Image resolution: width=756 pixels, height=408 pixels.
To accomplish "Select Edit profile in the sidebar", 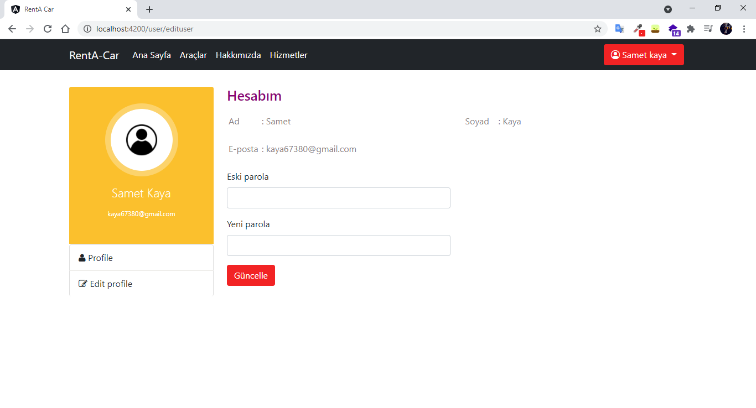I will click(x=111, y=284).
